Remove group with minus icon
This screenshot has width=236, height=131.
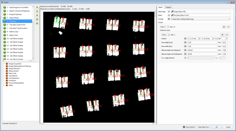pyautogui.click(x=228, y=27)
